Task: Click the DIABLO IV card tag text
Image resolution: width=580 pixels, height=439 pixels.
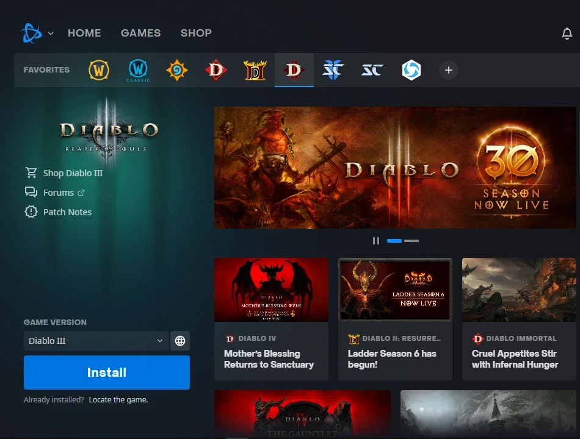Action: [257, 338]
